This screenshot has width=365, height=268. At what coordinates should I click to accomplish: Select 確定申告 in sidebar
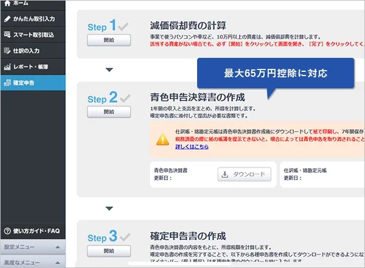[33, 83]
